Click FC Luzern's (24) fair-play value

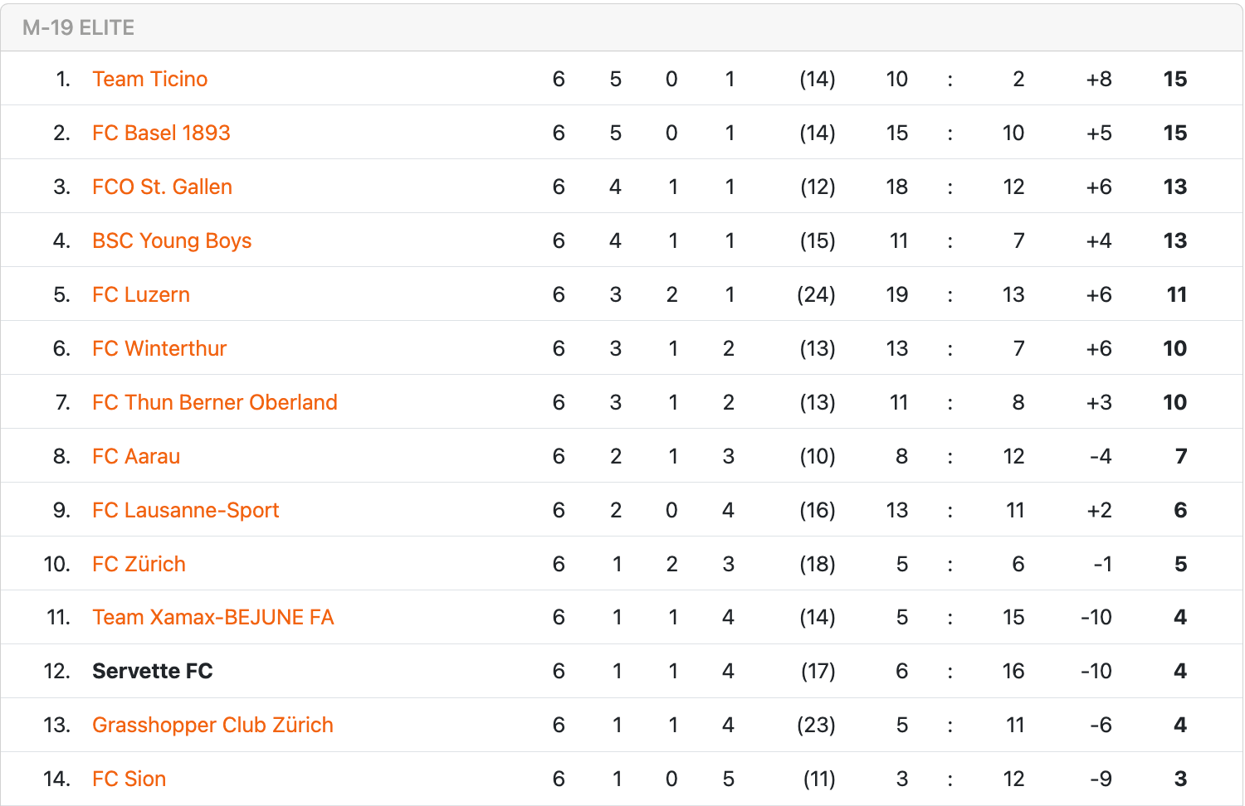click(x=816, y=294)
